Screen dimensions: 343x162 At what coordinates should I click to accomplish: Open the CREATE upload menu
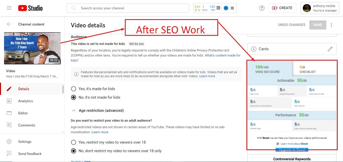(x=282, y=8)
